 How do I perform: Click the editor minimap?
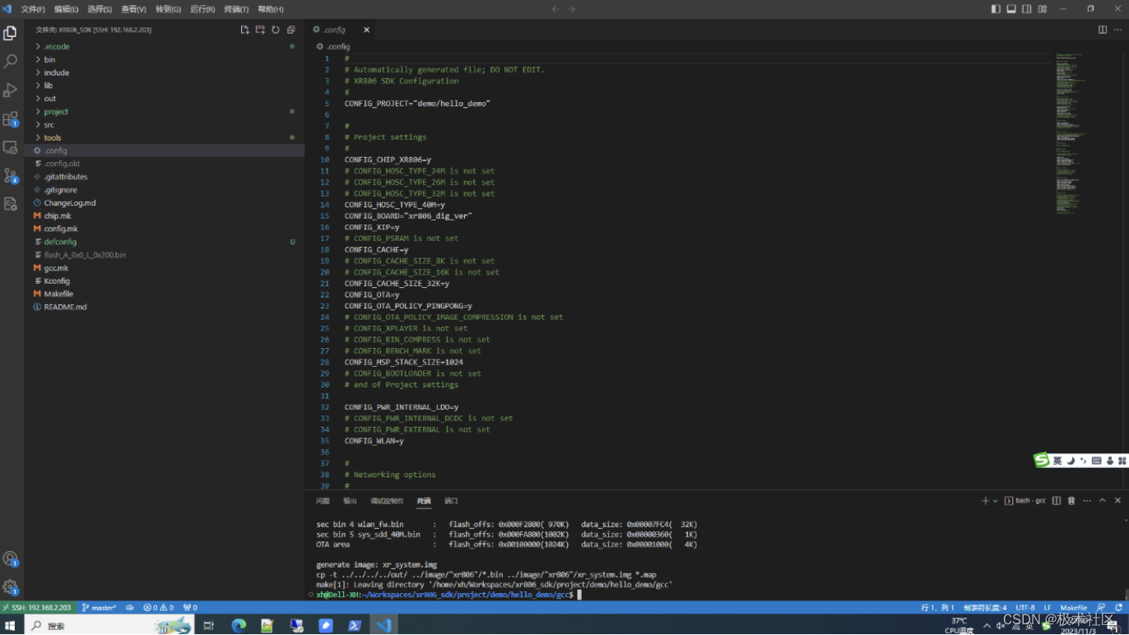pos(1071,134)
